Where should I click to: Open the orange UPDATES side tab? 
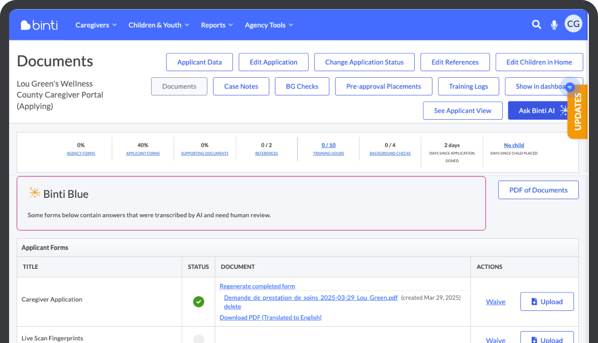(577, 111)
